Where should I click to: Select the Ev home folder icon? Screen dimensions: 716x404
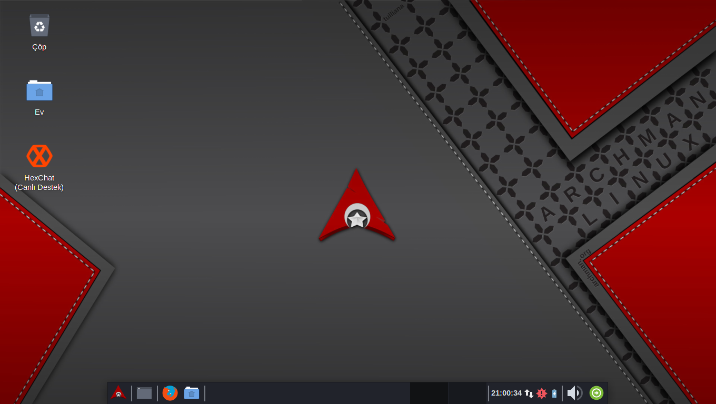point(39,90)
